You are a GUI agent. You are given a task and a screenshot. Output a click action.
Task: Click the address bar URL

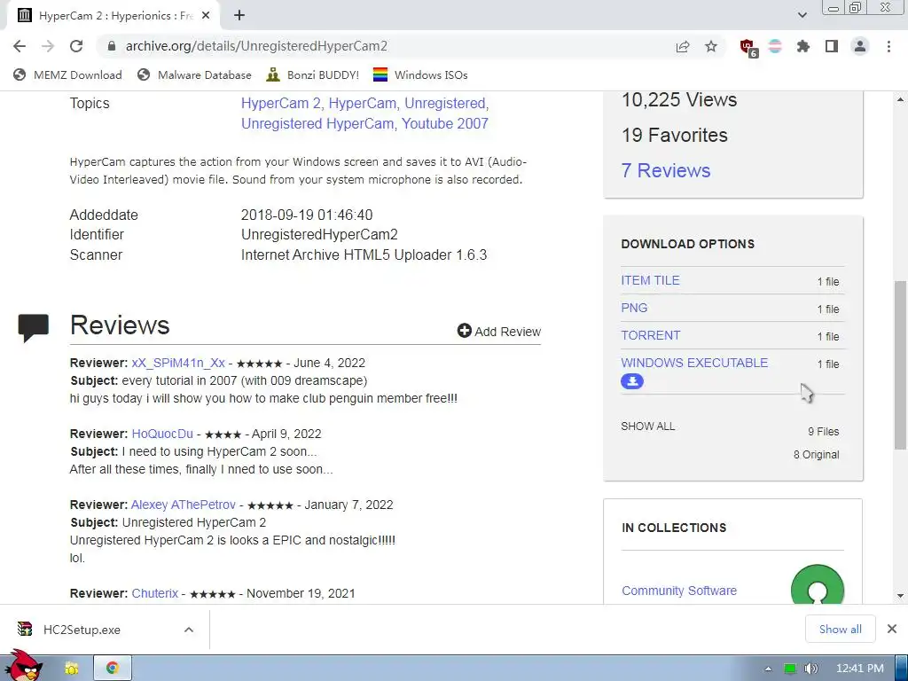pos(256,46)
